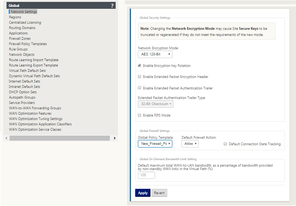Toggle Default Connection State Tracking checkbox
Screen dimensions: 296x206
point(225,144)
